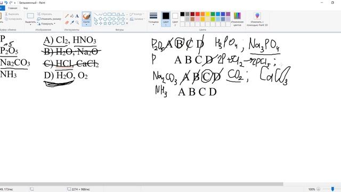Image resolution: width=341 pixels, height=192 pixels.
Task: Pick the Polygon shape
Action: click(118, 14)
